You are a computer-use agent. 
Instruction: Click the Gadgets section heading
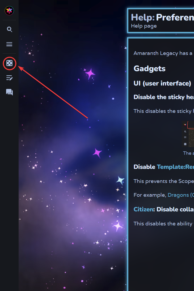pos(149,69)
